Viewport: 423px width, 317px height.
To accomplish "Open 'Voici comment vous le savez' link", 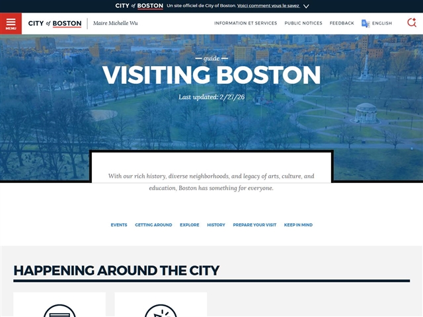I will 268,6.
